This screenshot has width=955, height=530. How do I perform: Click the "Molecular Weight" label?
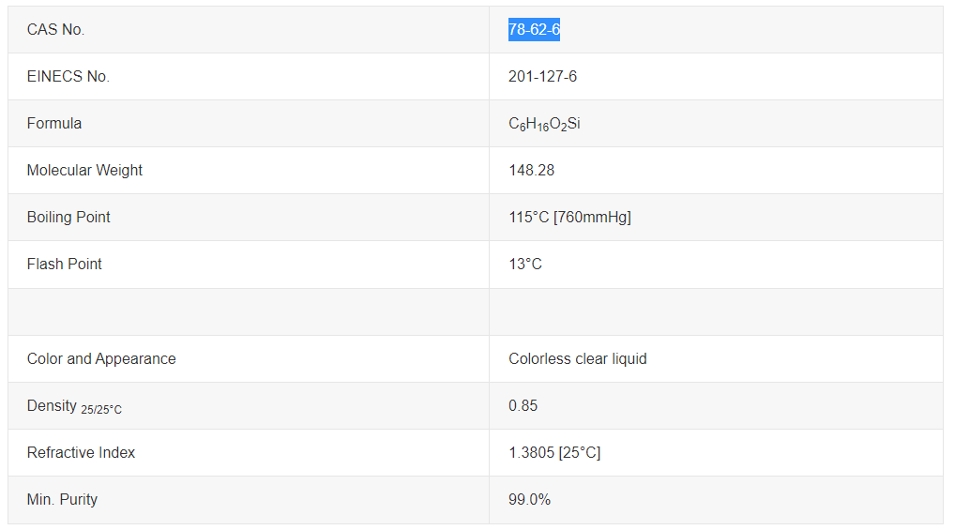(84, 171)
